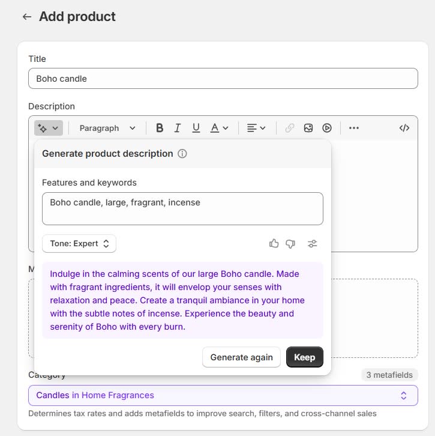Viewport: 435px width, 436px height.
Task: Switch to HTML code view
Action: click(404, 128)
